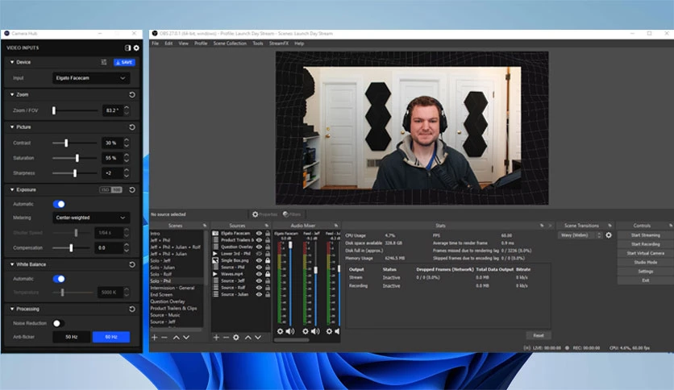Open Feed - Jeff audio settings gear
The height and width of the screenshot is (390, 674).
[306, 331]
